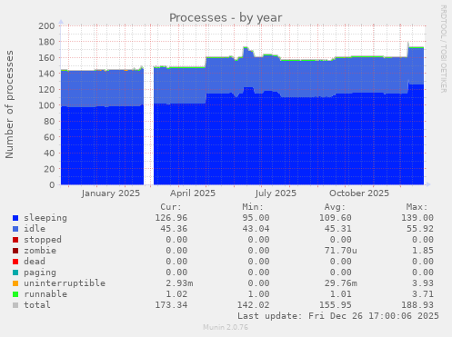Click the zombie legend color swatch
The width and height of the screenshot is (452, 337).
point(15,251)
